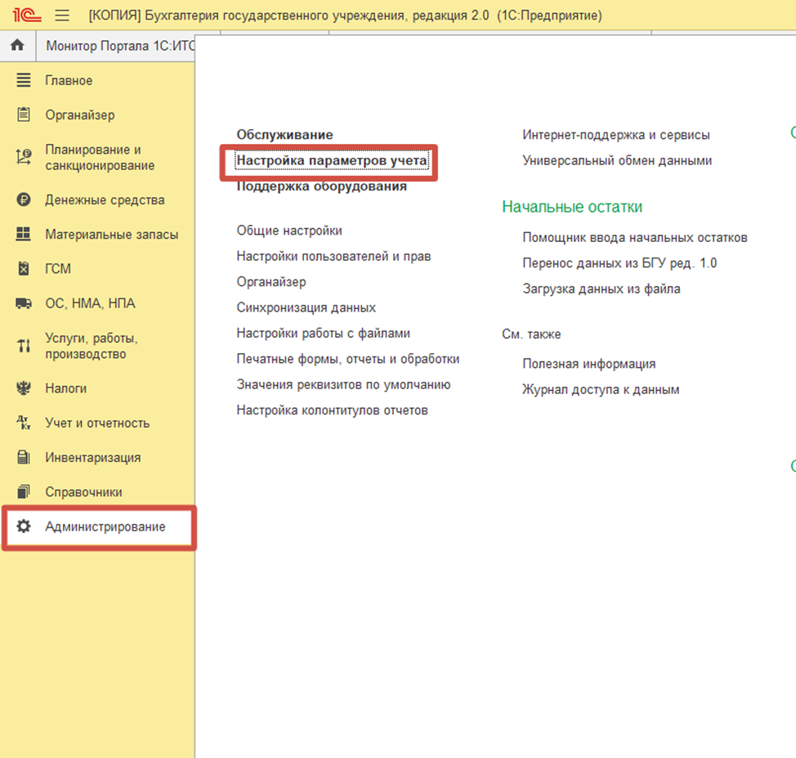The height and width of the screenshot is (758, 796).
Task: Open the Учет и отчетность section
Action: [x=97, y=423]
